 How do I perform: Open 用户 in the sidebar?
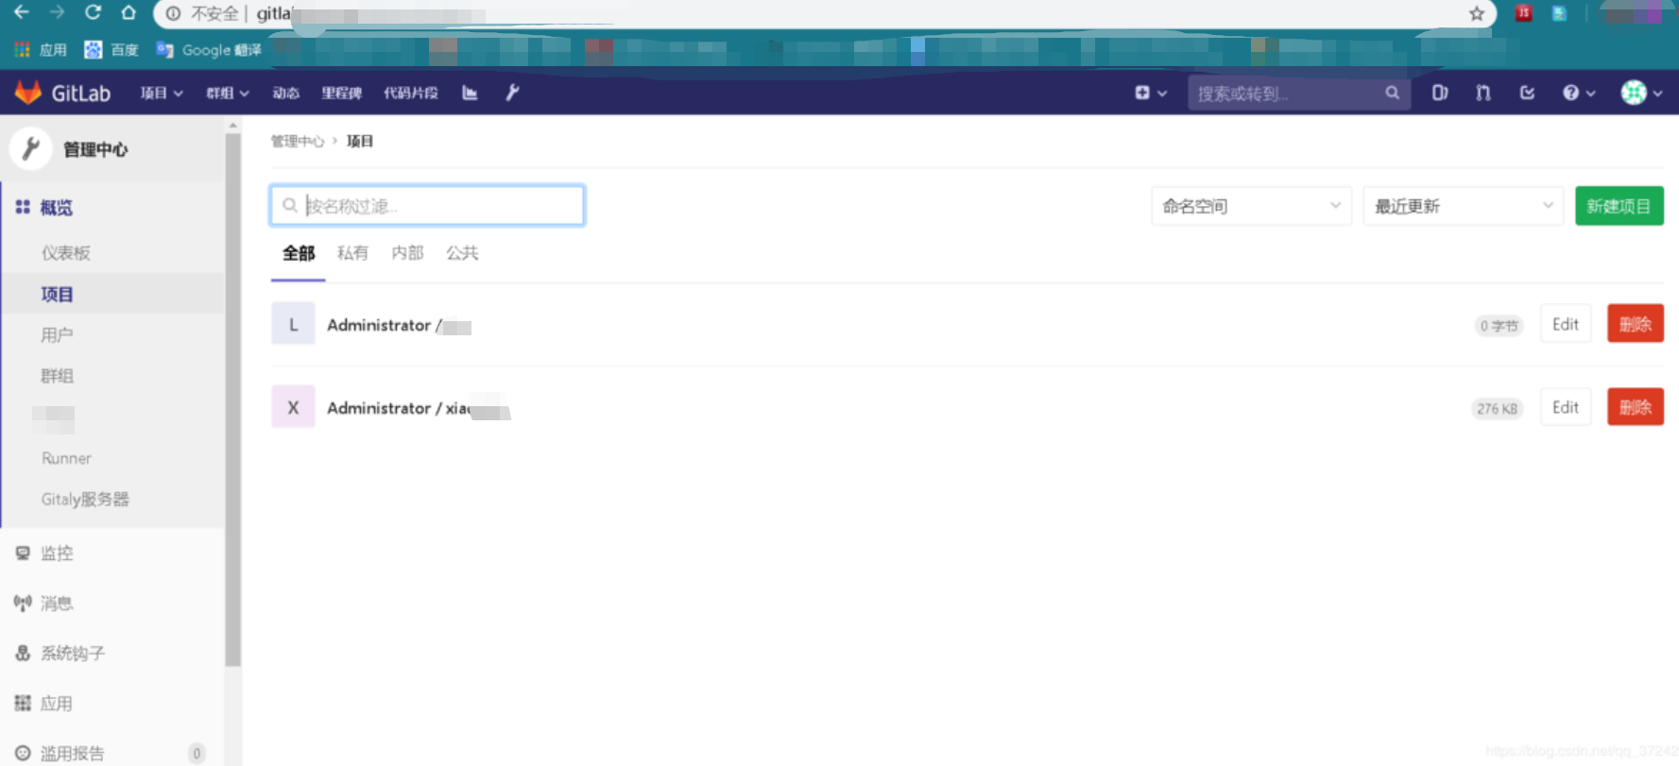point(57,334)
